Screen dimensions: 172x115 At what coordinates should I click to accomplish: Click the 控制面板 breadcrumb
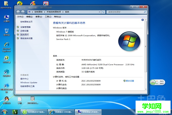pos(38,12)
